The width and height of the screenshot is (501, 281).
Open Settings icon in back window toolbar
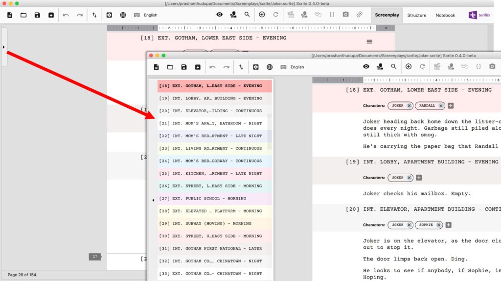(109, 15)
